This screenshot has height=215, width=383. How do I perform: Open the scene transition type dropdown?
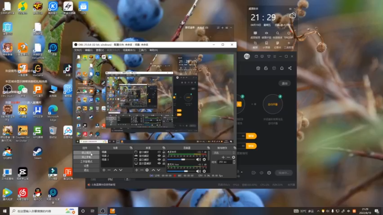coord(224,153)
